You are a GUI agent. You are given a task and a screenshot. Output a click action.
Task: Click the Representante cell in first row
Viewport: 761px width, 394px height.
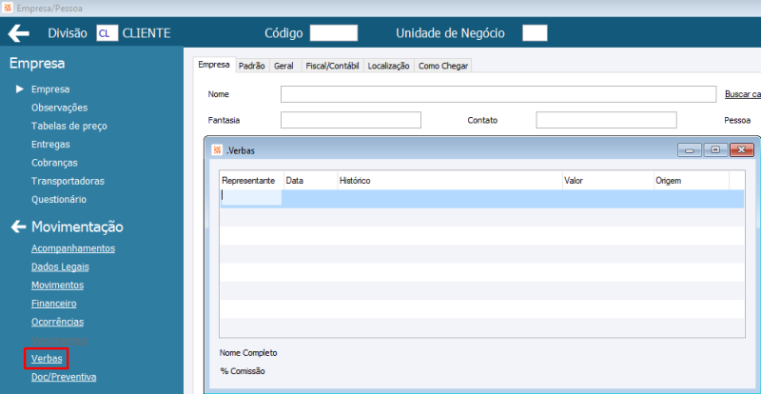(251, 197)
